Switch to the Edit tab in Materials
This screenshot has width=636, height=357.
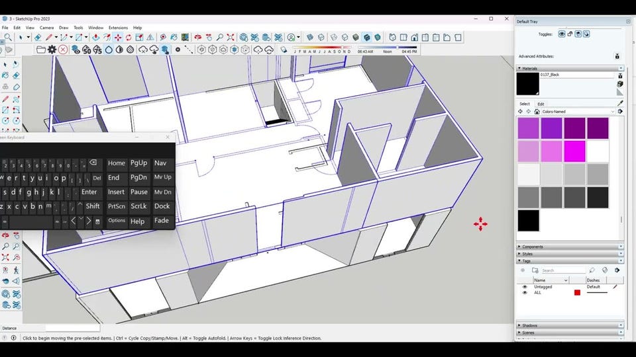(541, 104)
